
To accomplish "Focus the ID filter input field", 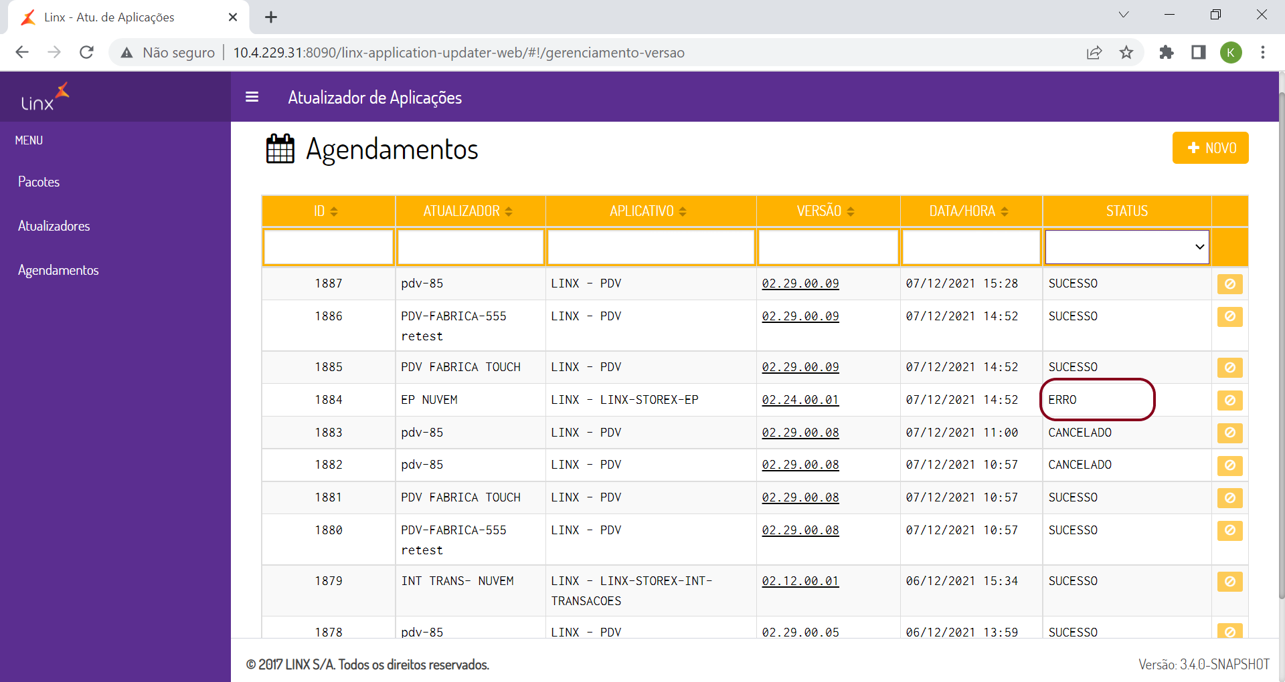I will point(329,247).
